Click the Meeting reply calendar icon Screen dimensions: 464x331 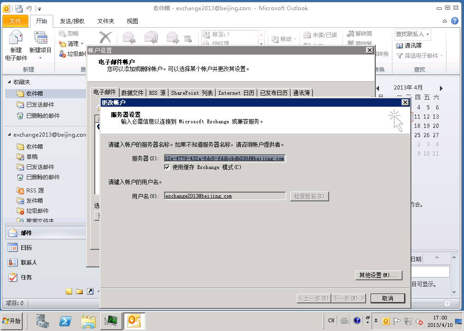[188, 39]
